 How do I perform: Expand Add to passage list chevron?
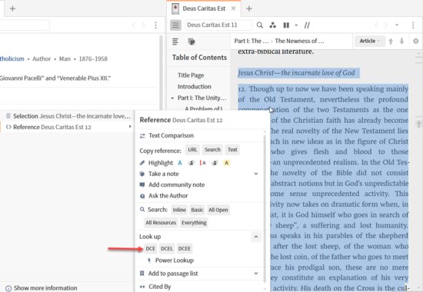click(256, 274)
